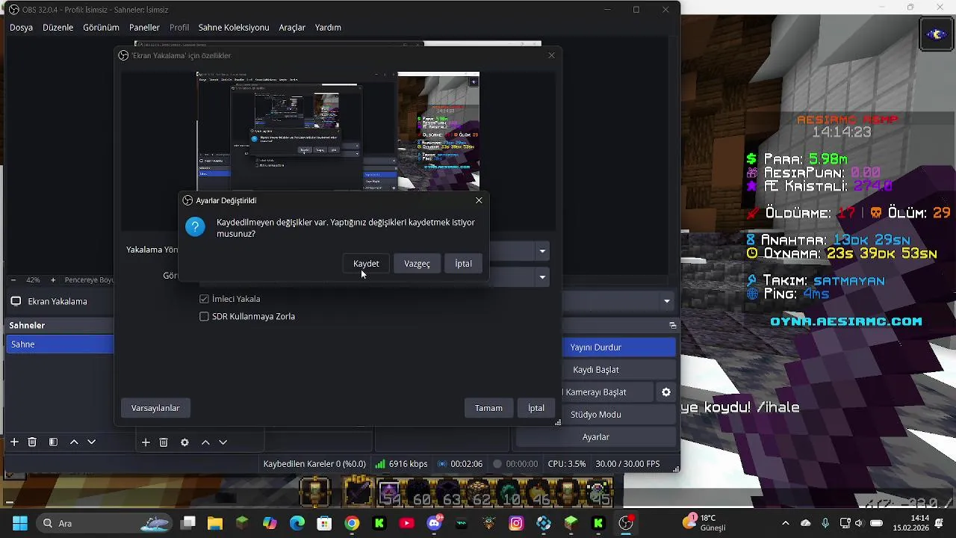Click Vazgeç to discard changes
The image size is (956, 538).
pyautogui.click(x=417, y=264)
